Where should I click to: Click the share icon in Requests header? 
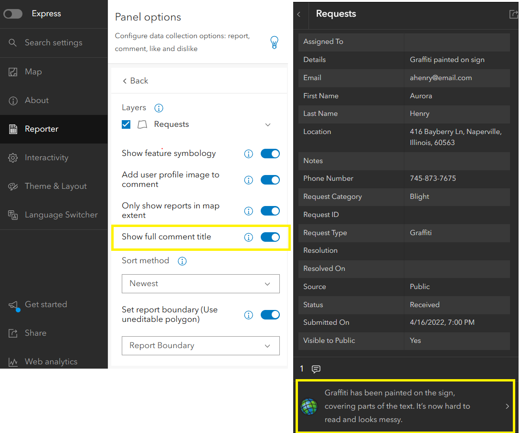tap(513, 14)
